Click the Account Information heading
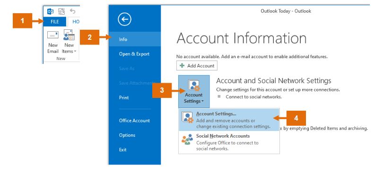The image size is (384, 174). pos(242,38)
